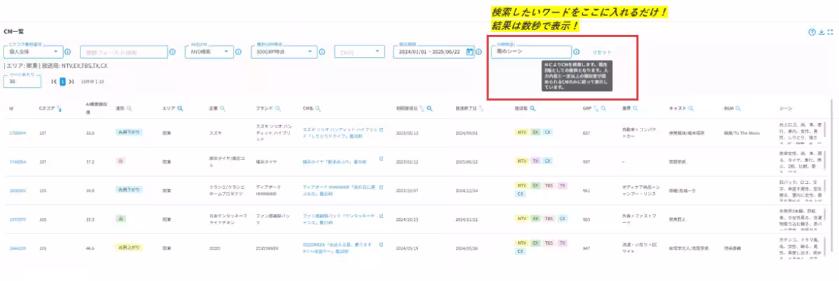This screenshot has width=839, height=281.
Task: Open Id link in 横浜タイヤ row
Action: (17, 161)
